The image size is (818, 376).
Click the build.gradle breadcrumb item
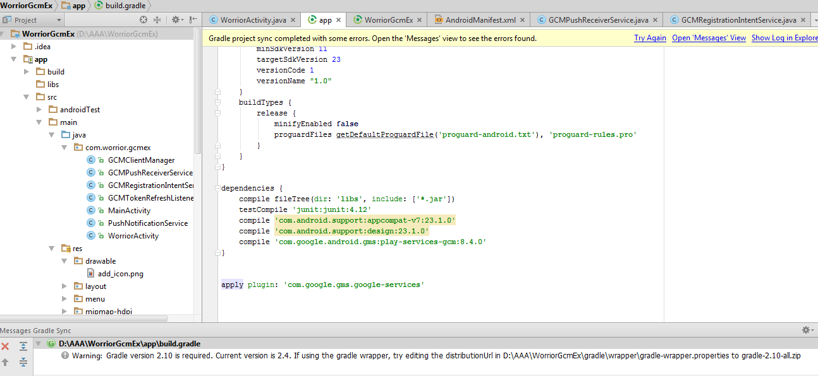point(119,6)
